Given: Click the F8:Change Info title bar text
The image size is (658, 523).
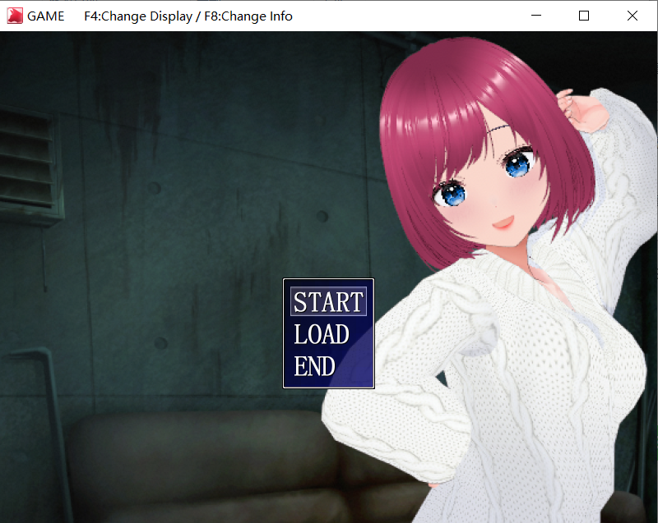Looking at the screenshot, I should point(248,16).
